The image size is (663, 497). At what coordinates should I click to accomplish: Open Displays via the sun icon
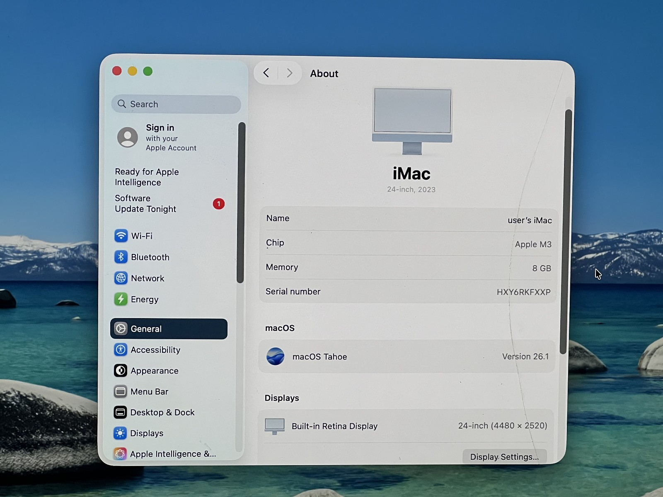tap(120, 433)
